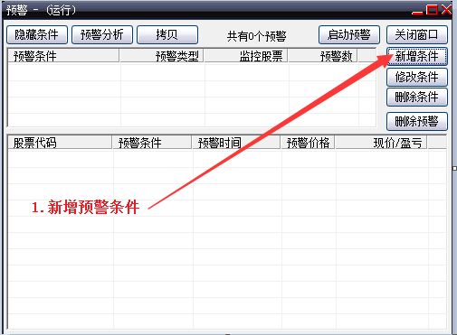Start alerts with 启动预警

click(x=349, y=35)
